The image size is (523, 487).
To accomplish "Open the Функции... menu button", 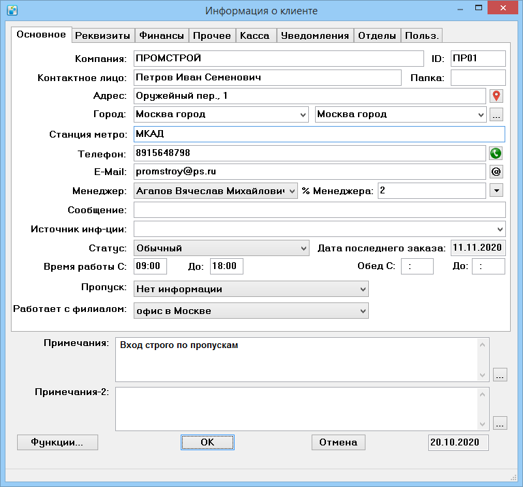I will [x=57, y=442].
